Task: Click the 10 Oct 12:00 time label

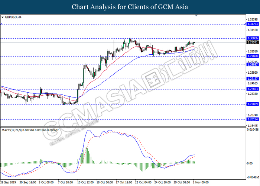Action: (86, 182)
